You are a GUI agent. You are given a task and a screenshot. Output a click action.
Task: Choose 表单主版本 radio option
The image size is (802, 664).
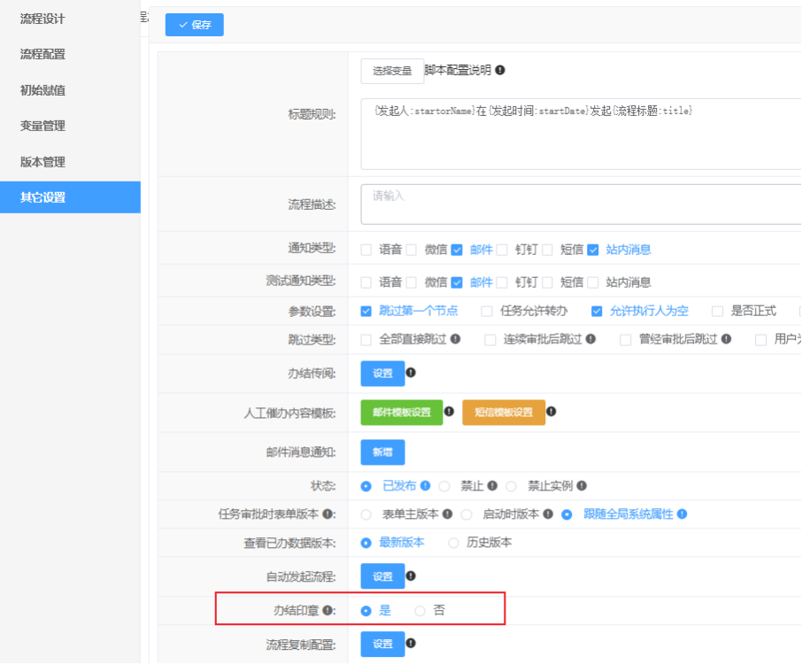click(366, 514)
